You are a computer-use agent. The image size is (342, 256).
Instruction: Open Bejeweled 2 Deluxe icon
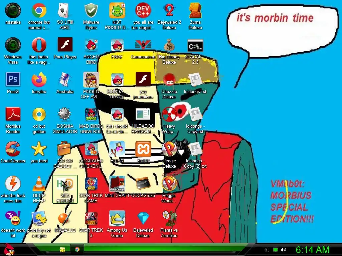tap(169, 11)
